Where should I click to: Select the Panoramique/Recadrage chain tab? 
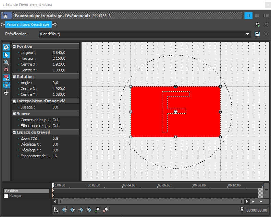click(28, 25)
